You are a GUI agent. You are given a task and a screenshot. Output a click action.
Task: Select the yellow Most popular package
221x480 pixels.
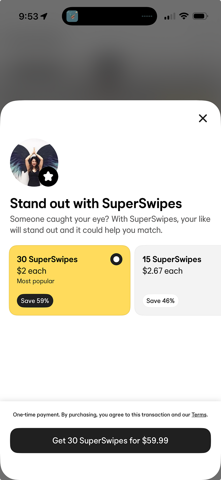[70, 280]
